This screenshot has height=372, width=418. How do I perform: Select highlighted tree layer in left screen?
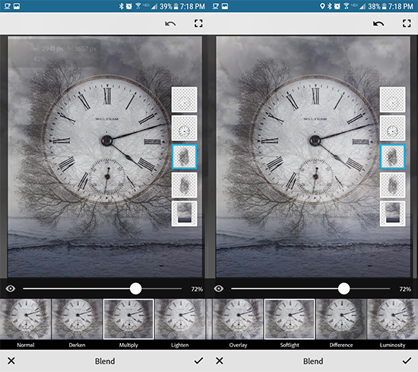tap(184, 156)
